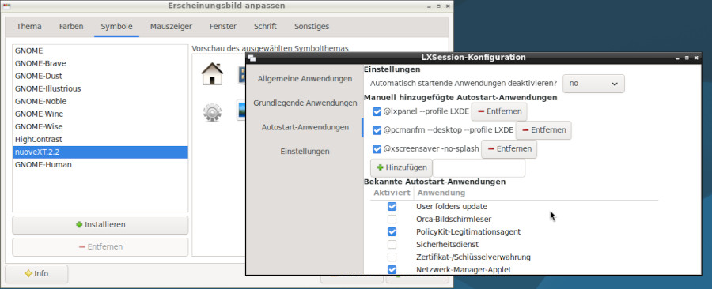712x289 pixels.
Task: Click the Sicherheitsdienst row text
Action: click(x=447, y=245)
